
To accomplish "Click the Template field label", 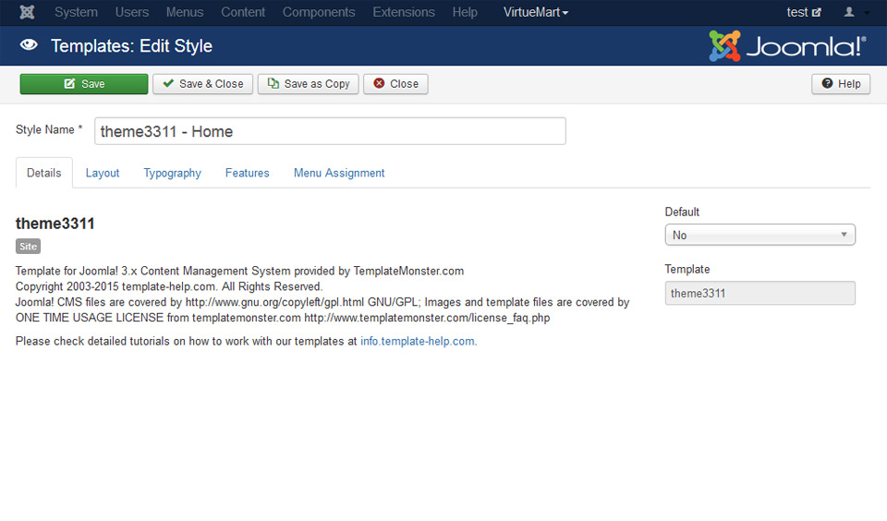I will [687, 269].
